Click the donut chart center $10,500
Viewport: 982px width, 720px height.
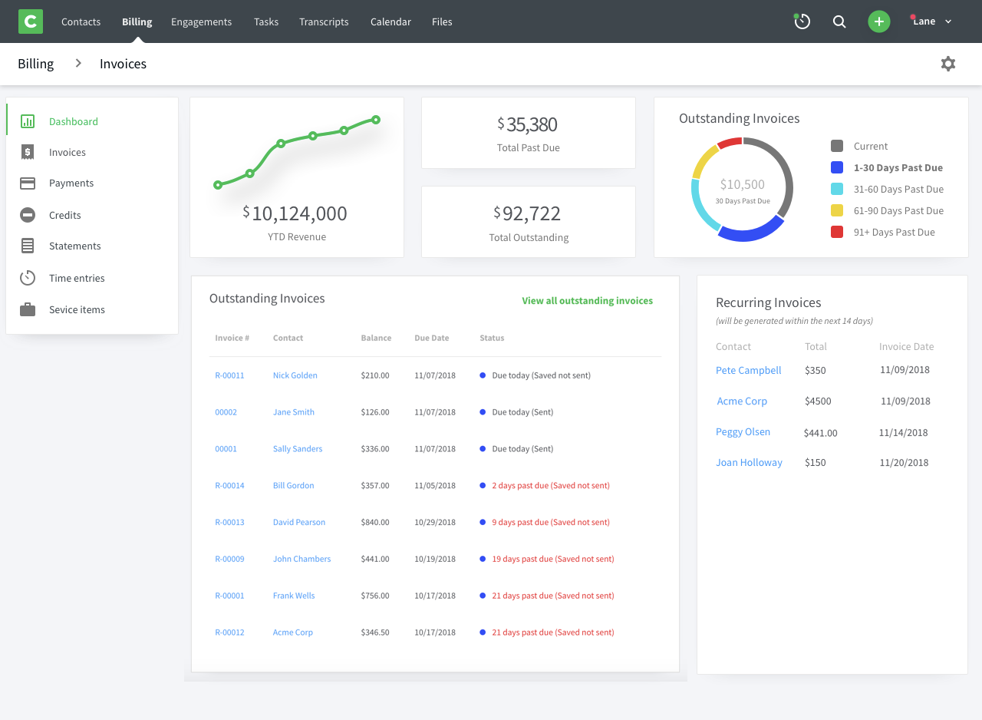[743, 184]
